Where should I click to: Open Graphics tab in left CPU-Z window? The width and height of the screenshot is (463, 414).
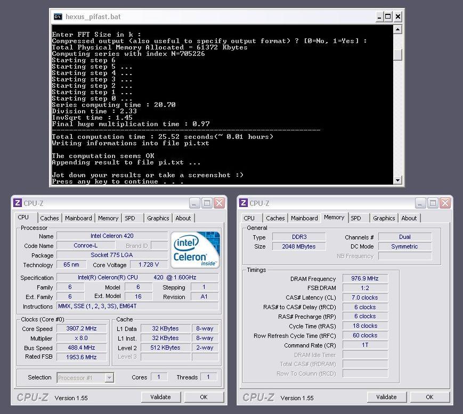pos(158,218)
